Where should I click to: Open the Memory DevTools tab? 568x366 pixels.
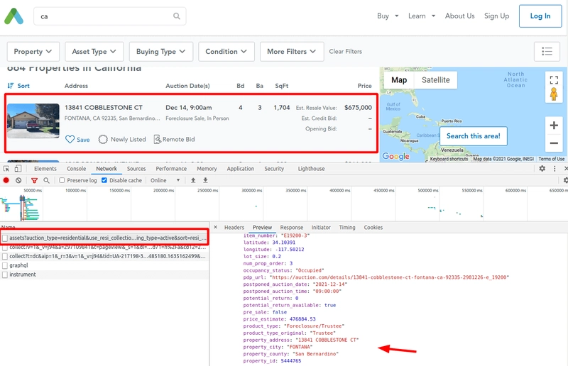pos(207,169)
